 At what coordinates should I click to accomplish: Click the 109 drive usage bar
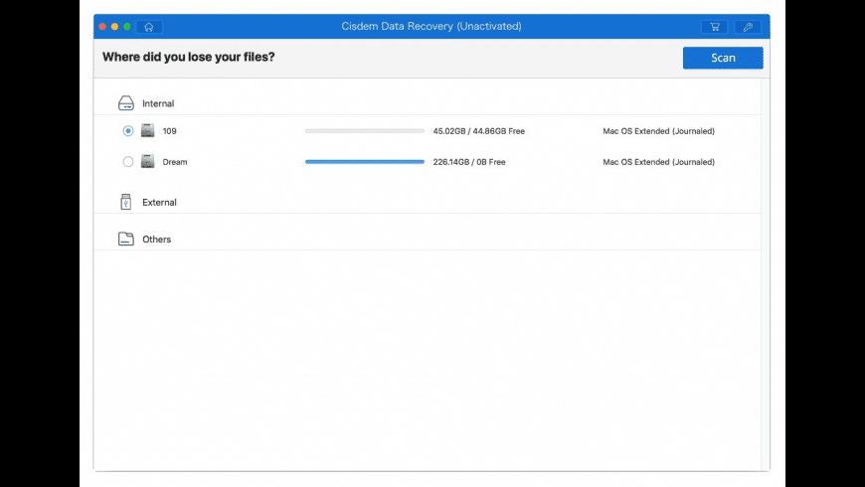tap(365, 131)
